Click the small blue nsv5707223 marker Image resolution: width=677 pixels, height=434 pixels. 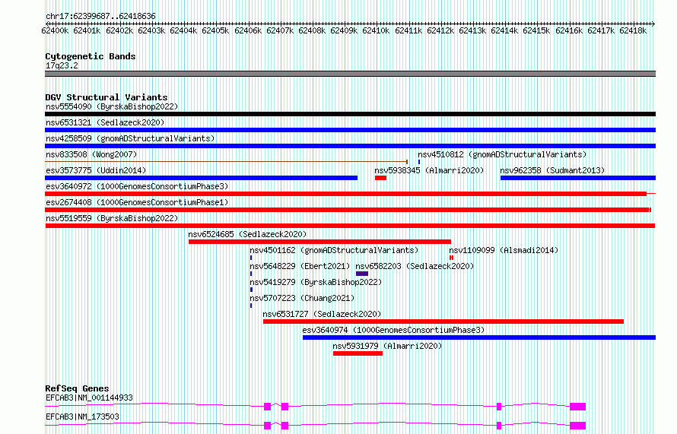click(251, 306)
